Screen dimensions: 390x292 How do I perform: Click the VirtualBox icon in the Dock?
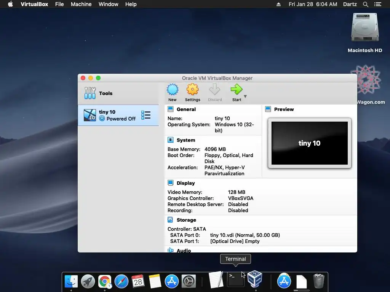coord(255,279)
